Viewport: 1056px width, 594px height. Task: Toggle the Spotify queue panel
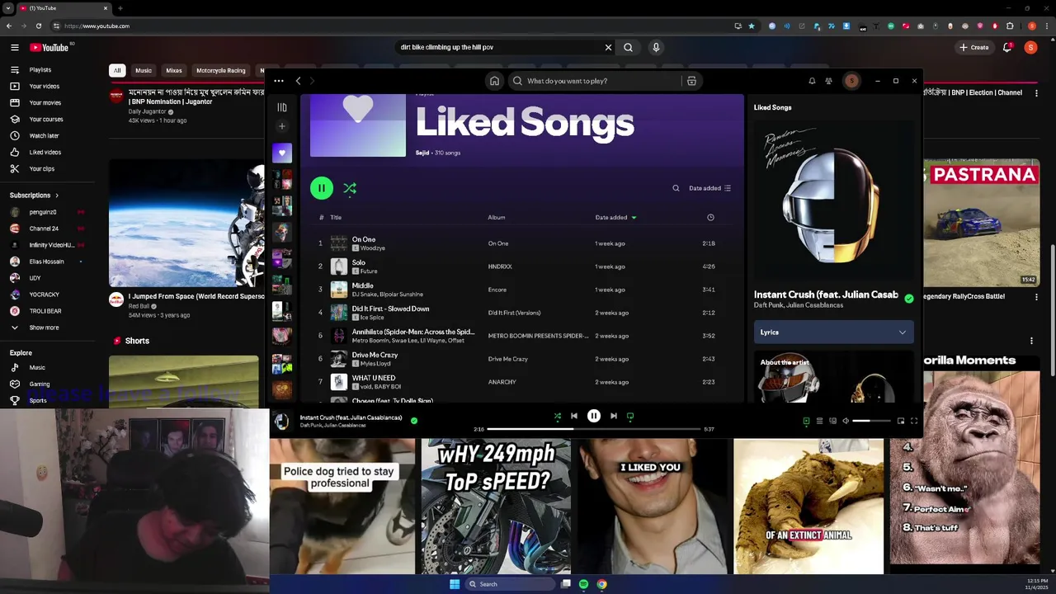coord(819,421)
